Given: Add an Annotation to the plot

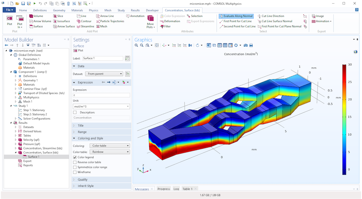Looking at the screenshot, I should click(135, 16).
